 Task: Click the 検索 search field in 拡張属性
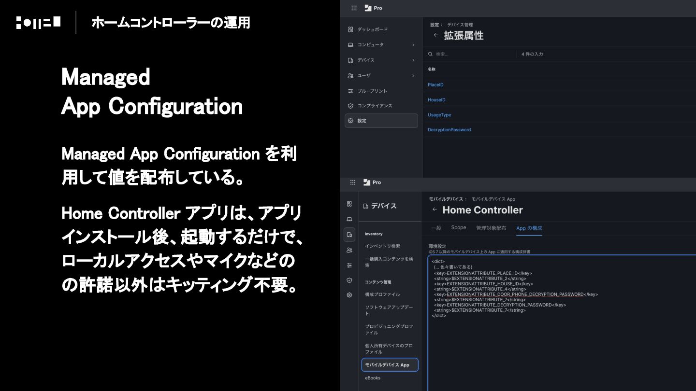[x=471, y=54]
